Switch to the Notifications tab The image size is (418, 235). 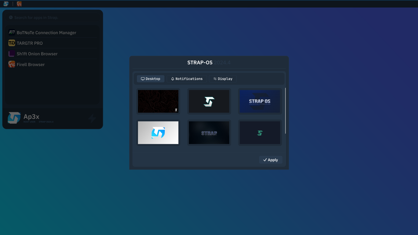[x=187, y=78]
